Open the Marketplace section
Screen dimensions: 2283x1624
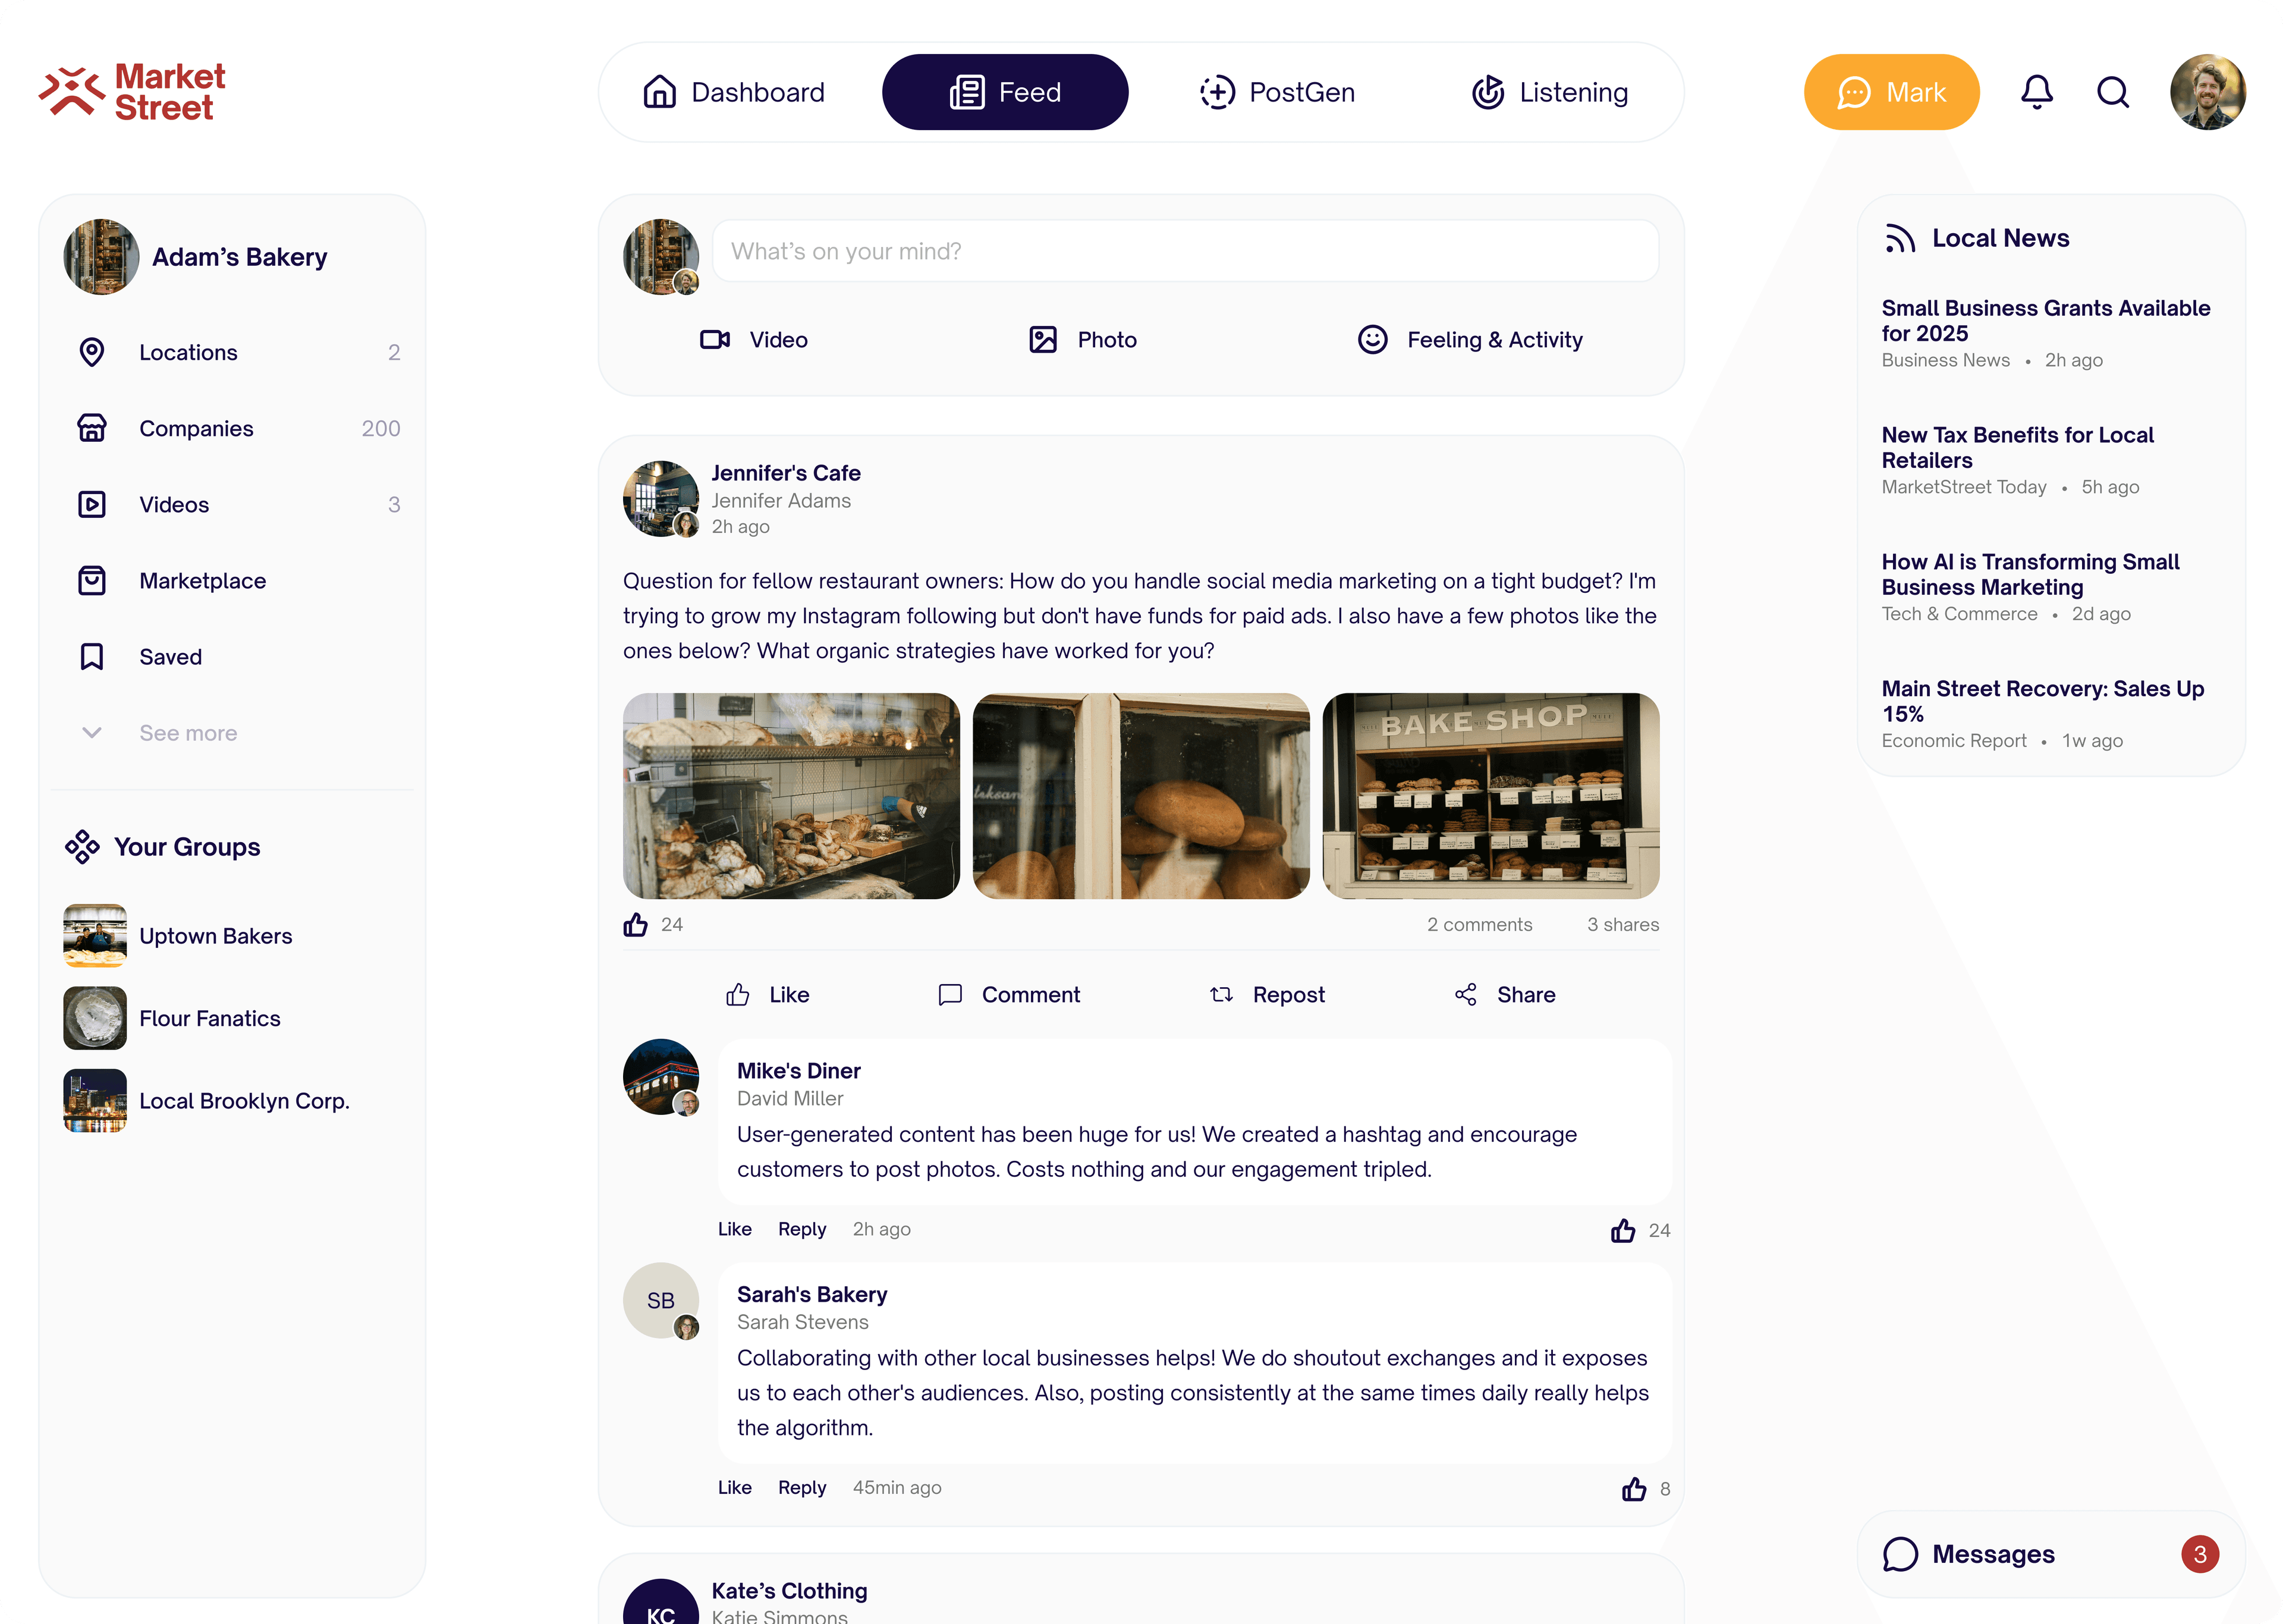coord(202,580)
